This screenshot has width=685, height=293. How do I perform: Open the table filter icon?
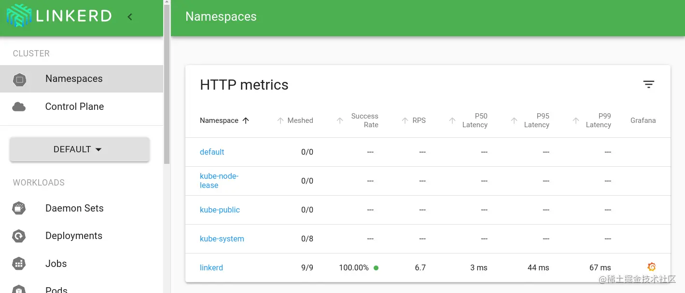[648, 85]
